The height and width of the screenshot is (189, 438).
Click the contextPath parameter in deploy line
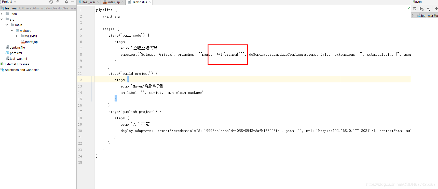(391, 131)
